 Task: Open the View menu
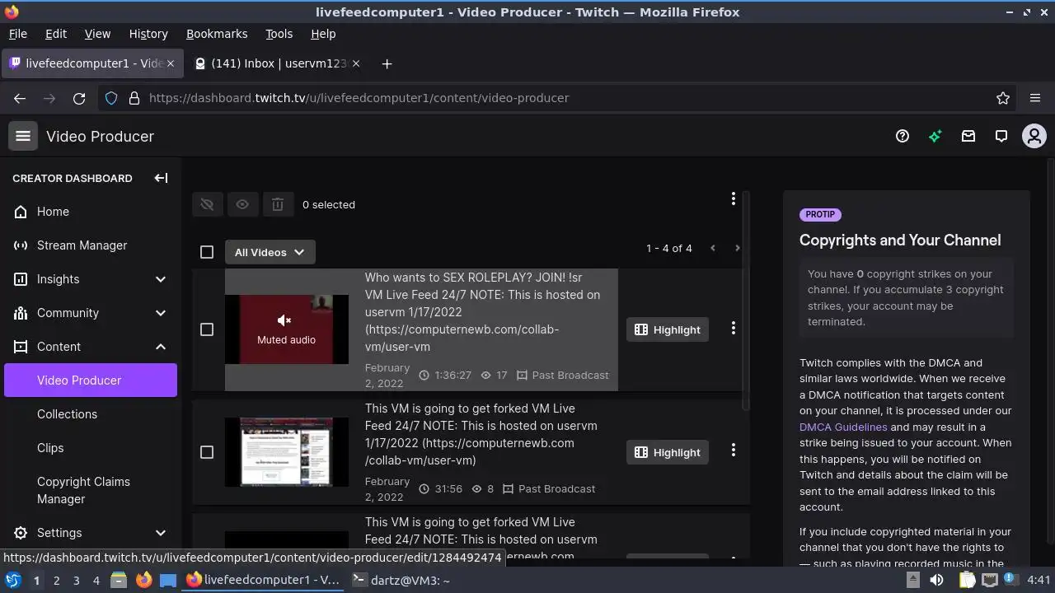point(97,34)
